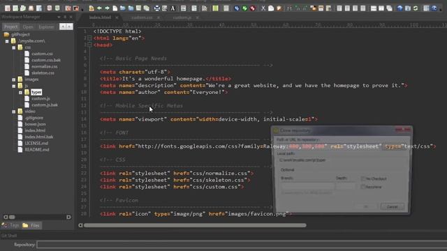Click the clipboard paste icon

[279, 8]
